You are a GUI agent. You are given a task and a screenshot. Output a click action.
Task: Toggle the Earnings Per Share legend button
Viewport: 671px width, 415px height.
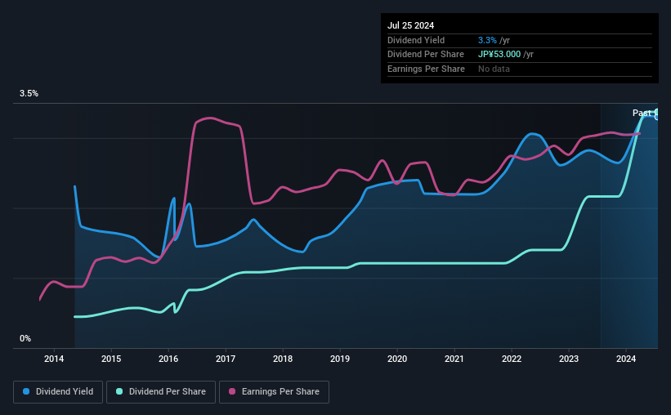point(274,392)
